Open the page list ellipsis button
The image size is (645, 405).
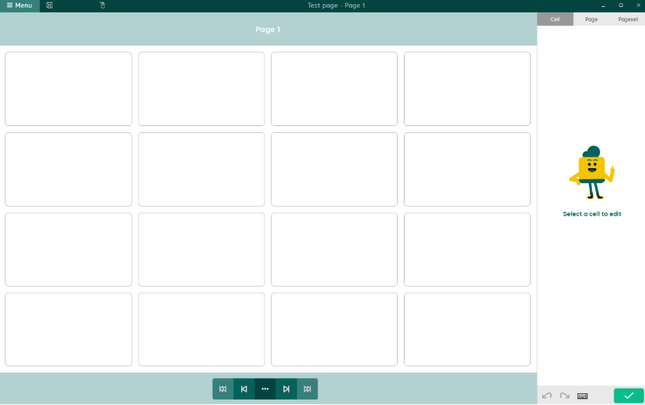coord(265,389)
